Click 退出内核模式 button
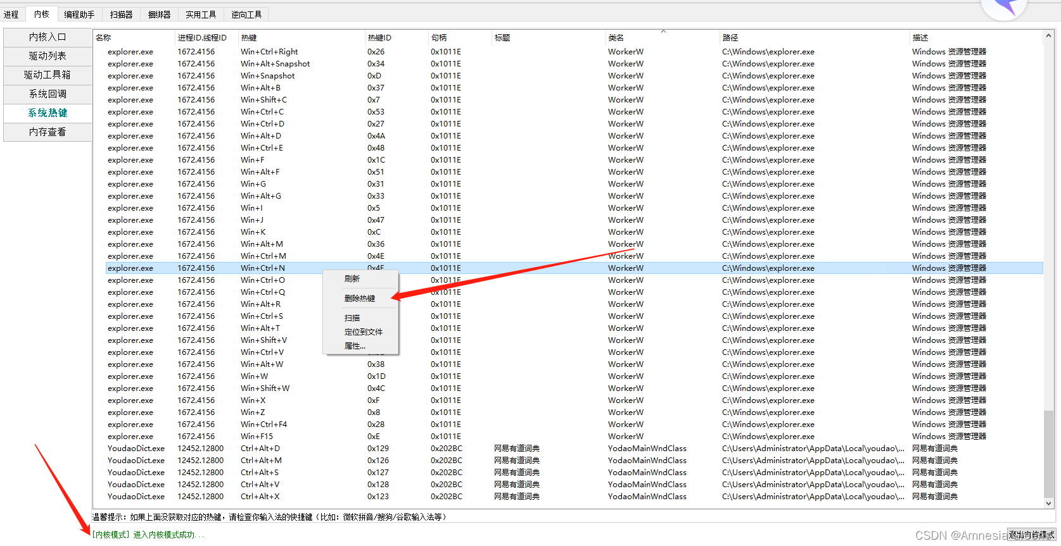 (x=1032, y=535)
